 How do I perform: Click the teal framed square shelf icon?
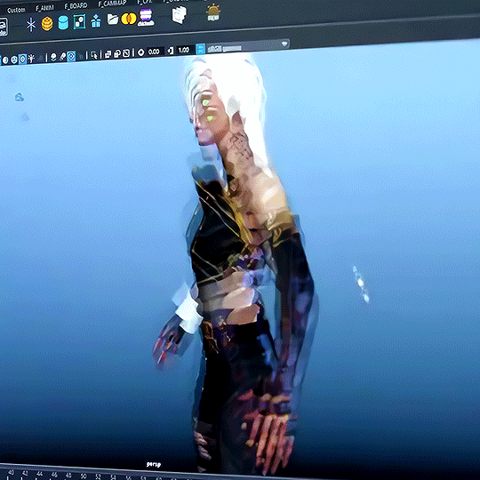[x=79, y=21]
